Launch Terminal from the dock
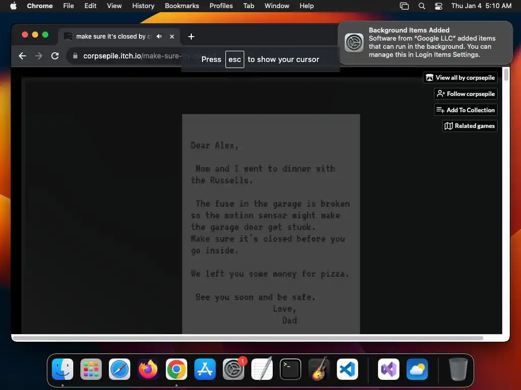Screen dimensions: 521x390 (291, 369)
